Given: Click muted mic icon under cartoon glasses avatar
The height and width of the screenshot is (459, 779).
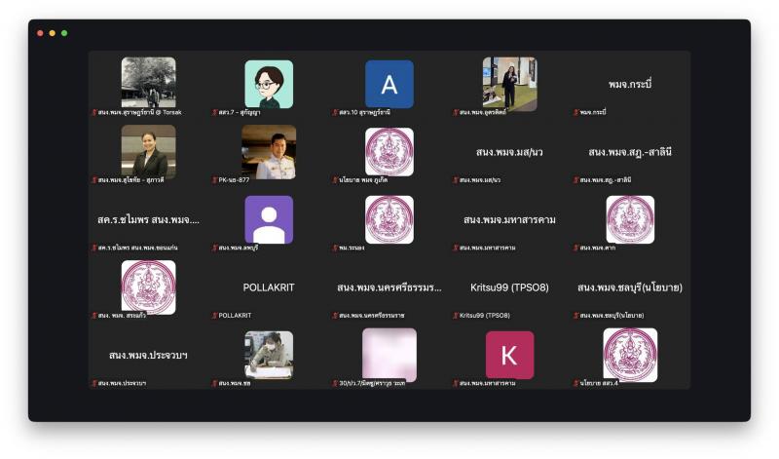Looking at the screenshot, I should (x=214, y=112).
